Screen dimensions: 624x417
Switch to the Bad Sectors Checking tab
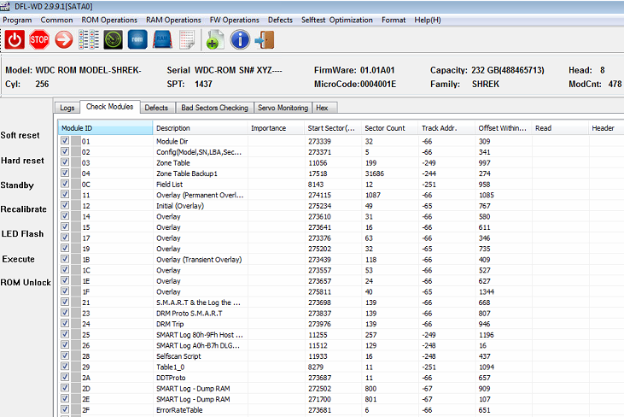click(x=214, y=108)
